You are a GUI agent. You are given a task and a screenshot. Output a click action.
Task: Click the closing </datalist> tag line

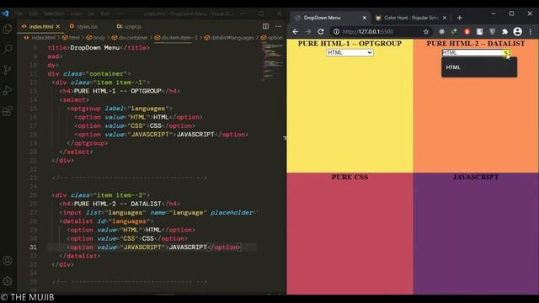pyautogui.click(x=80, y=256)
